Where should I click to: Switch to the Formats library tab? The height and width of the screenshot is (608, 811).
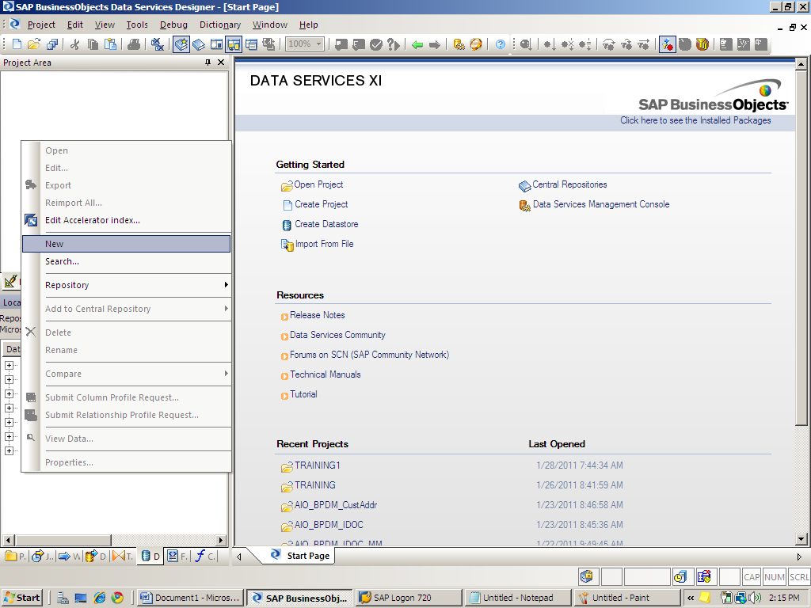coord(177,557)
